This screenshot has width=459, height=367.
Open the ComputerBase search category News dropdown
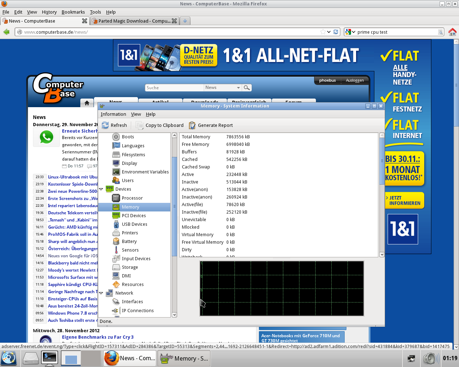pyautogui.click(x=223, y=87)
